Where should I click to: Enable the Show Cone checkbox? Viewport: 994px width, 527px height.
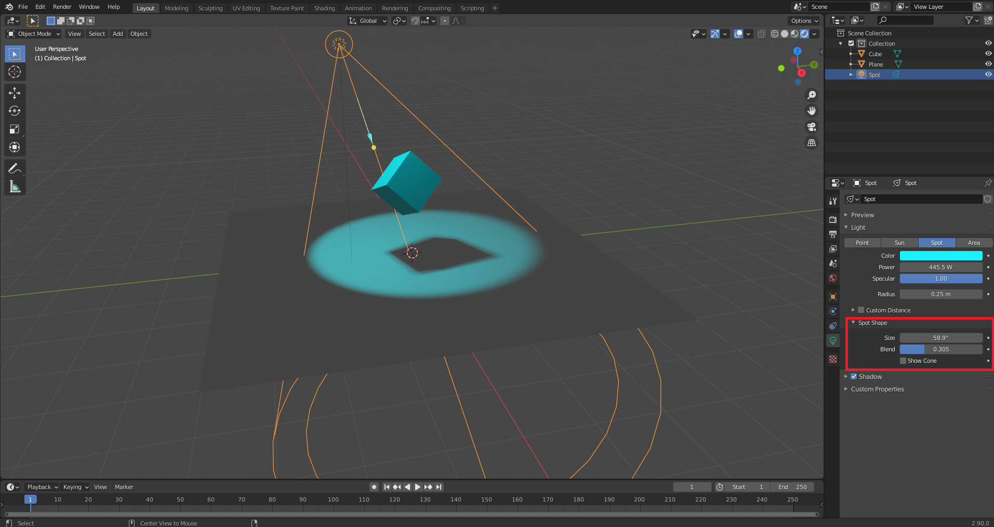(x=903, y=361)
